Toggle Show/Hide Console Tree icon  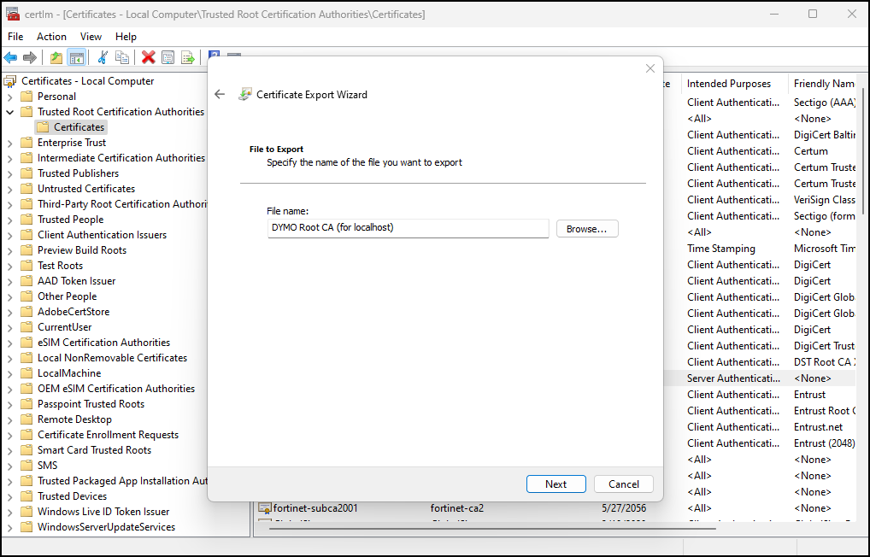click(77, 57)
